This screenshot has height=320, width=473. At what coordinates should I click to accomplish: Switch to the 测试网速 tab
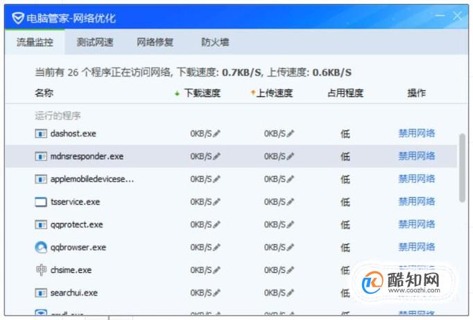(x=95, y=42)
